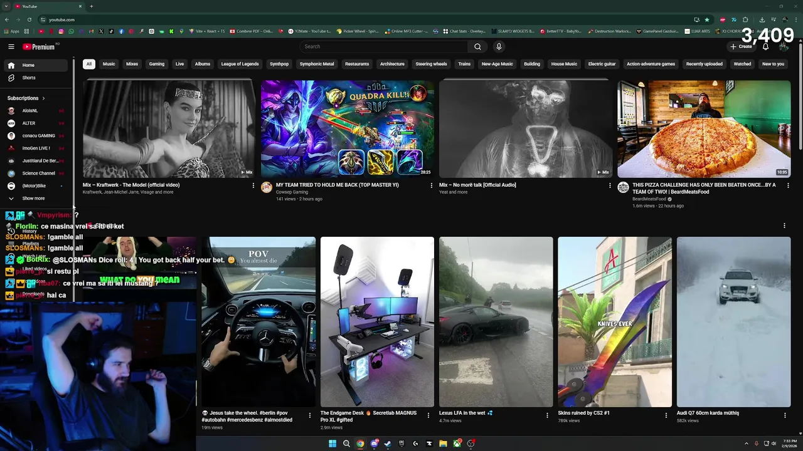The image size is (803, 451).
Task: Open the Create menu button
Action: point(740,46)
